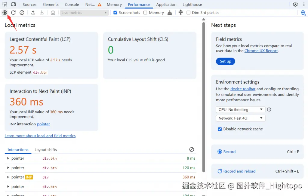Click the Network tab warning triangle

[100, 5]
